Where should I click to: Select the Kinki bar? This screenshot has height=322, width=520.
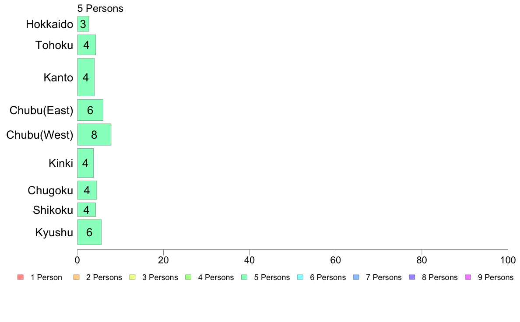click(85, 163)
